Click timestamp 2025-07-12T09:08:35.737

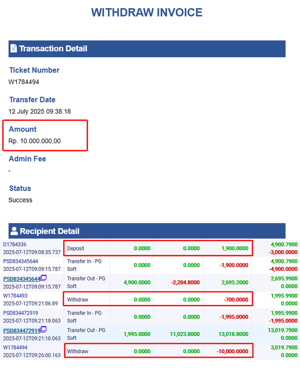pos(32,252)
